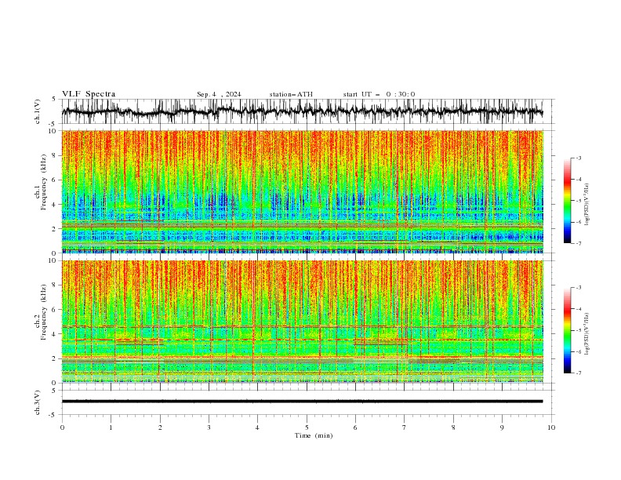Click the time axis tick label "2"
621x480 pixels.
160,427
